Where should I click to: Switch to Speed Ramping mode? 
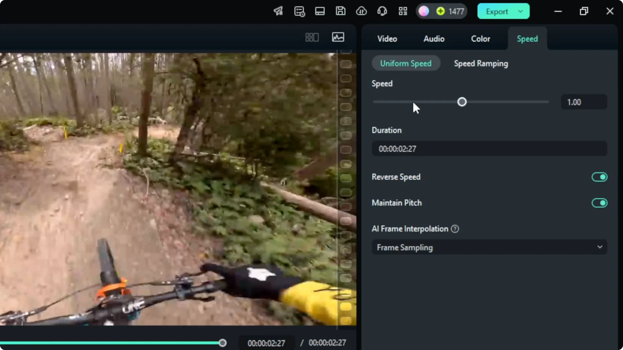click(481, 63)
